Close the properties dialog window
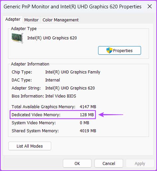The image size is (157, 171). (150, 7)
